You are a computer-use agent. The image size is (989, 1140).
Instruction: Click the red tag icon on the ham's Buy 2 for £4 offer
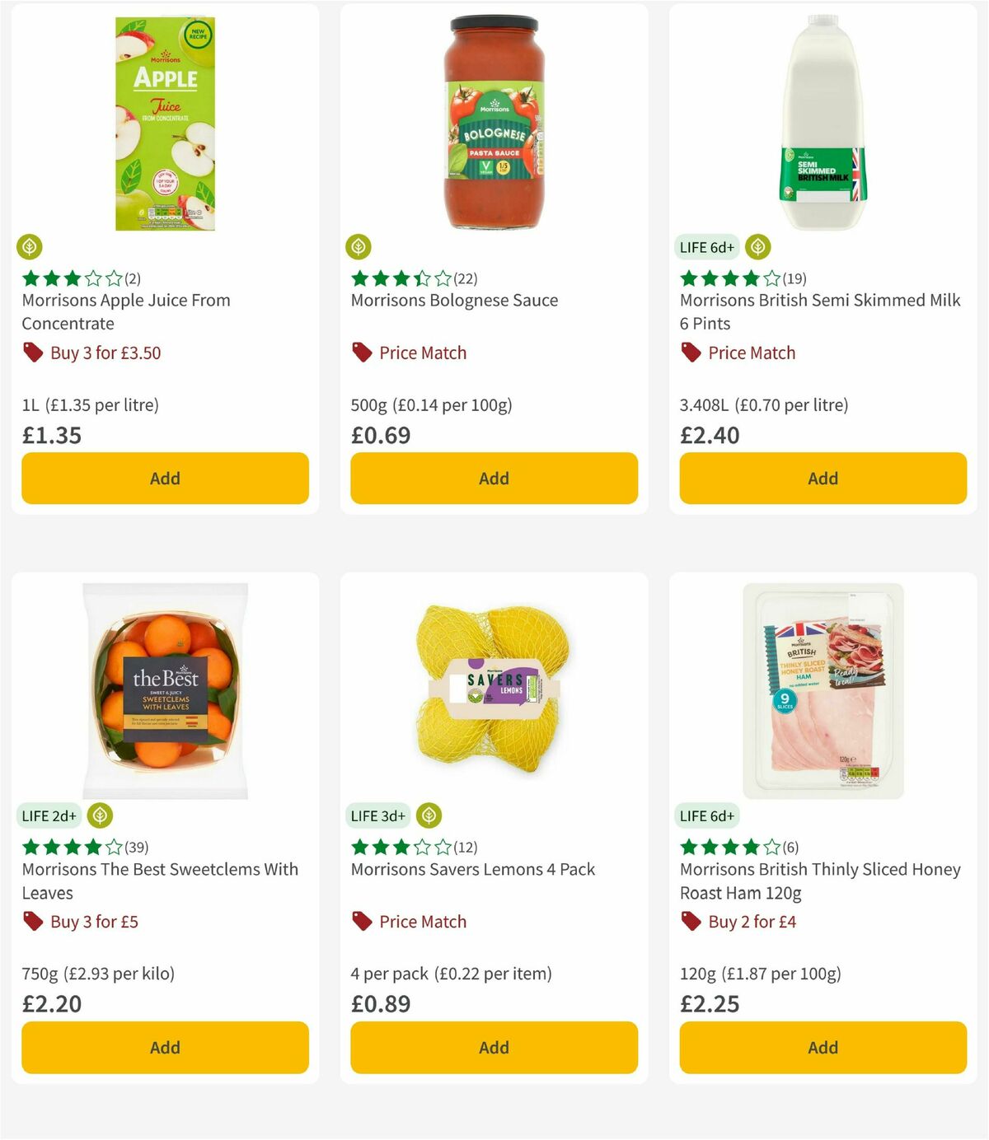pos(689,921)
